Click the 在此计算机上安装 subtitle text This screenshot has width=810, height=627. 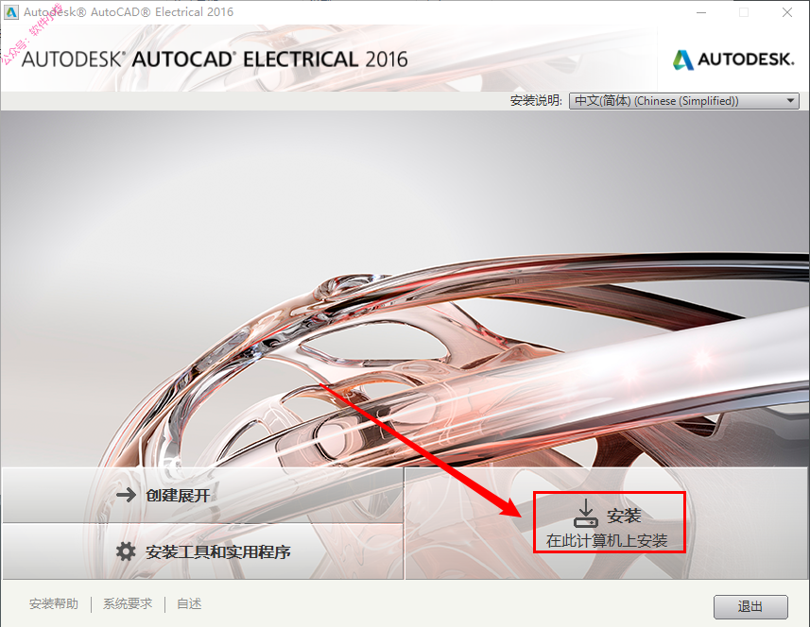607,541
